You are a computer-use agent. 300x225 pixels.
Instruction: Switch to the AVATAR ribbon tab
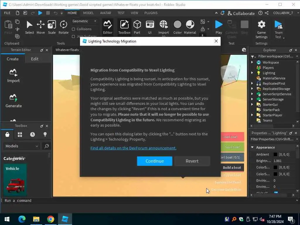point(105,13)
